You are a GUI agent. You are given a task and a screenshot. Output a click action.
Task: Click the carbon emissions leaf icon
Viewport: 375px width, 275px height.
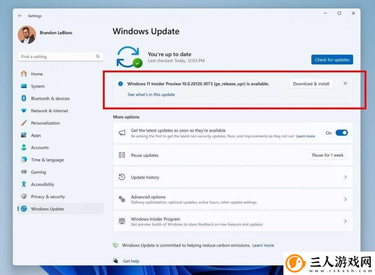pos(115,245)
